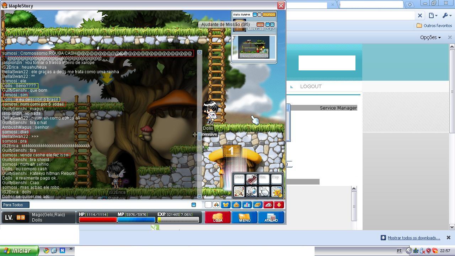
Task: Click Mostrar todos os downloads link
Action: click(x=414, y=238)
